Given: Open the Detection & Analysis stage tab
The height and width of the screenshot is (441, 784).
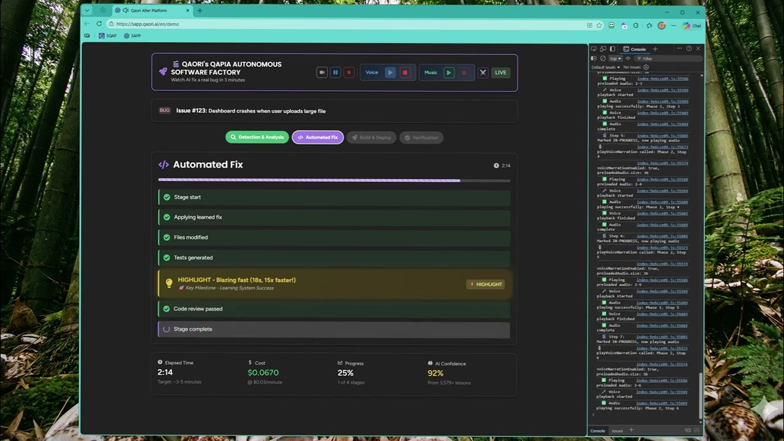Looking at the screenshot, I should coord(257,137).
